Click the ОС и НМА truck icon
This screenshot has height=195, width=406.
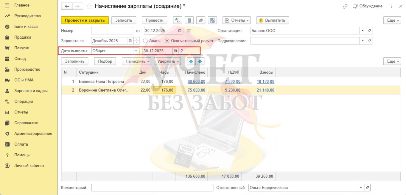pyautogui.click(x=7, y=80)
